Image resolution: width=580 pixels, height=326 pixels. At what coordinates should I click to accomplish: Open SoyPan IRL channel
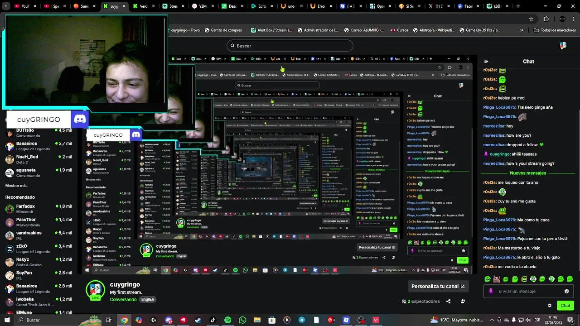[38, 275]
